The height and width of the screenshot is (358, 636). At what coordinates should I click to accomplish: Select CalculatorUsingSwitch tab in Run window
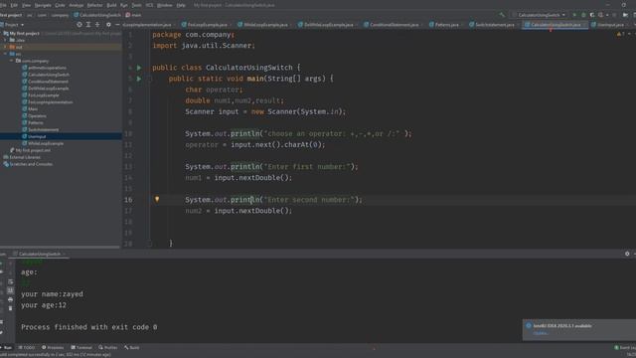tap(40, 255)
